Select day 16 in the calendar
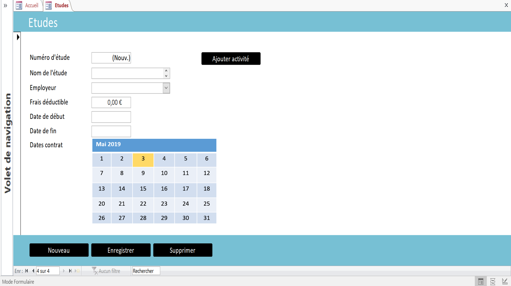This screenshot has width=511, height=286. pos(164,190)
